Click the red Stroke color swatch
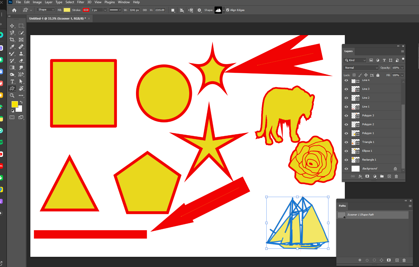Viewport: 419px width, 267px height. (86, 10)
